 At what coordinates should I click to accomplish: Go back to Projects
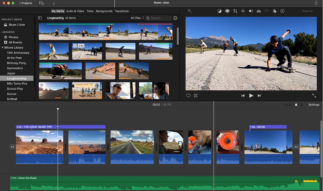25,3
